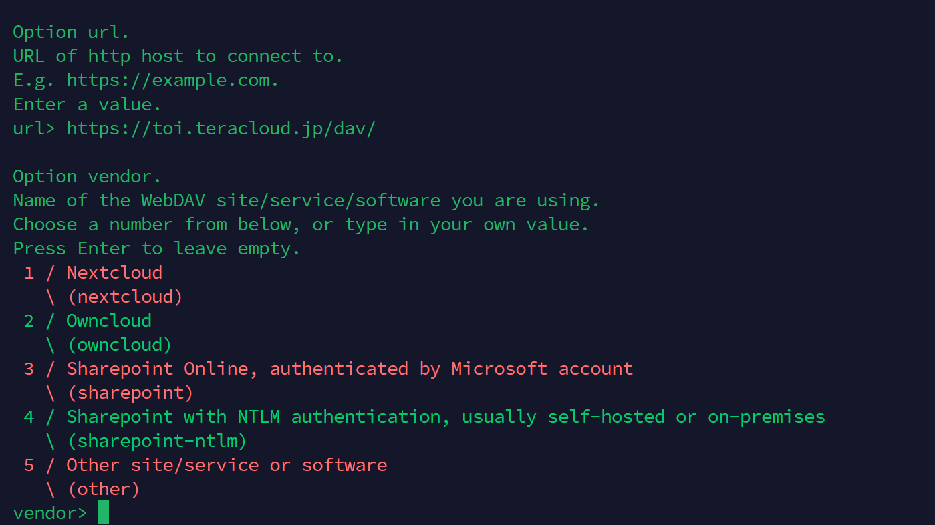Click the Sharepoint Online Microsoft account option
Viewport: 935px width, 525px height.
[x=349, y=369]
